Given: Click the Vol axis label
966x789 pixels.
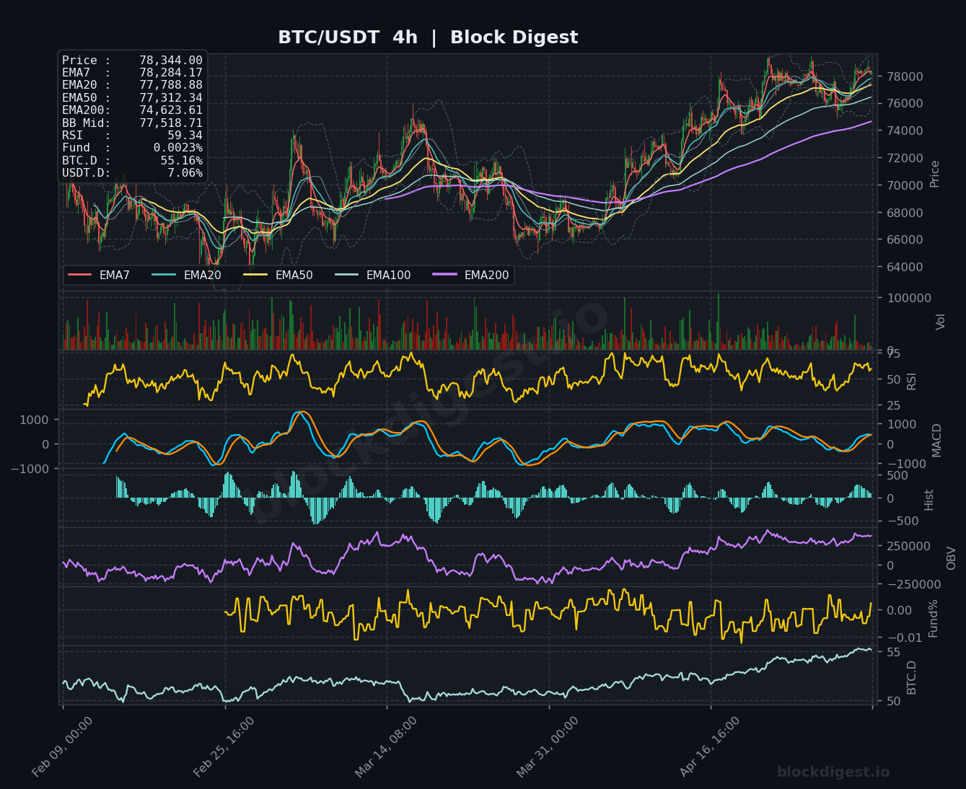Looking at the screenshot, I should click(940, 322).
